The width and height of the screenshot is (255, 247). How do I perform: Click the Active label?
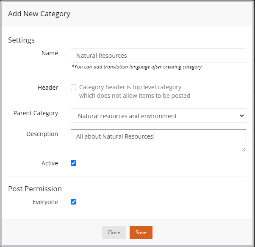50,163
